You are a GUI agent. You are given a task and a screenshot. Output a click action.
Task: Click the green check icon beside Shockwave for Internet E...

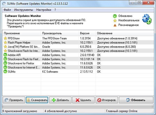click(x=5, y=67)
